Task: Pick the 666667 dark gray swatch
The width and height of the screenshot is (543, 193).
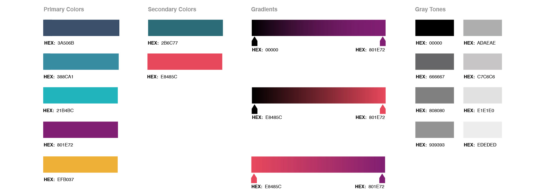Action: point(434,62)
